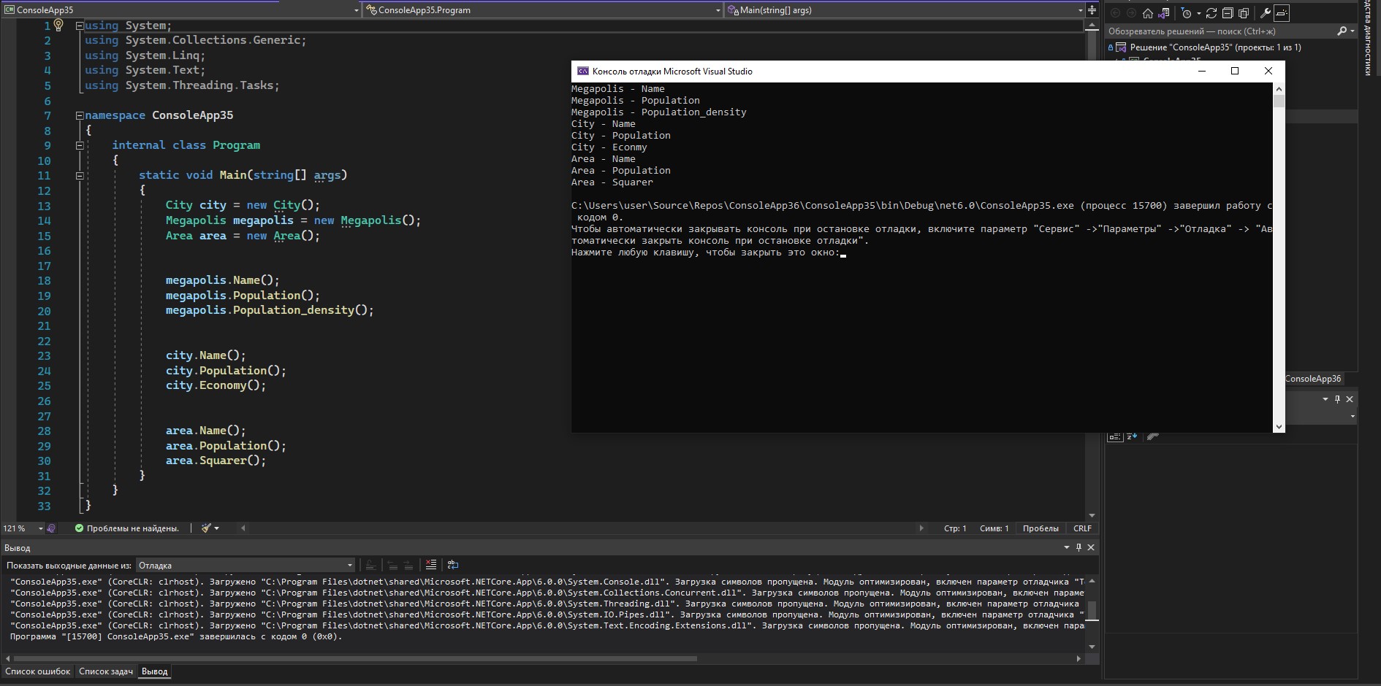The image size is (1381, 686).
Task: Click the Alphabetical sort icon in Properties panel
Action: pos(1132,436)
